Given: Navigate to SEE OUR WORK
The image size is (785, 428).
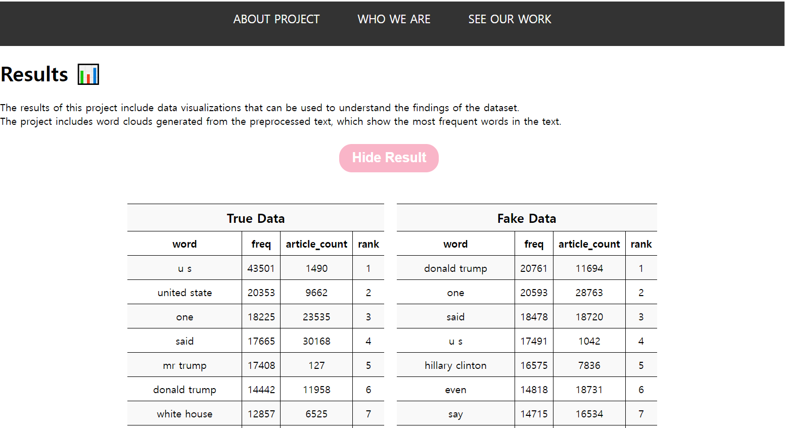Looking at the screenshot, I should (x=510, y=19).
